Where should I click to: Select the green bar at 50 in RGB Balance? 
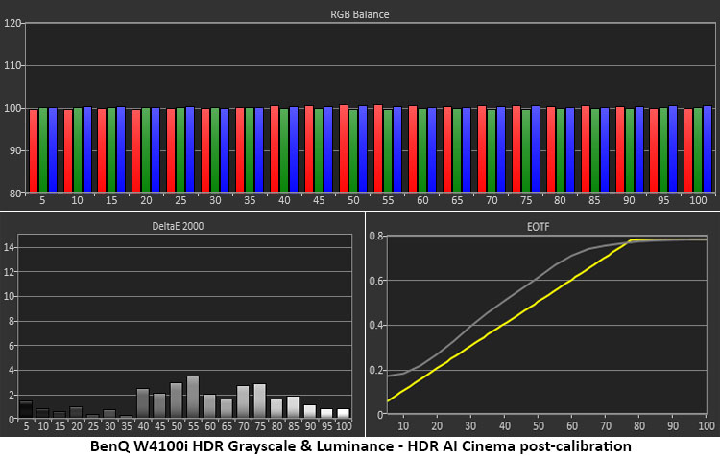(x=353, y=150)
